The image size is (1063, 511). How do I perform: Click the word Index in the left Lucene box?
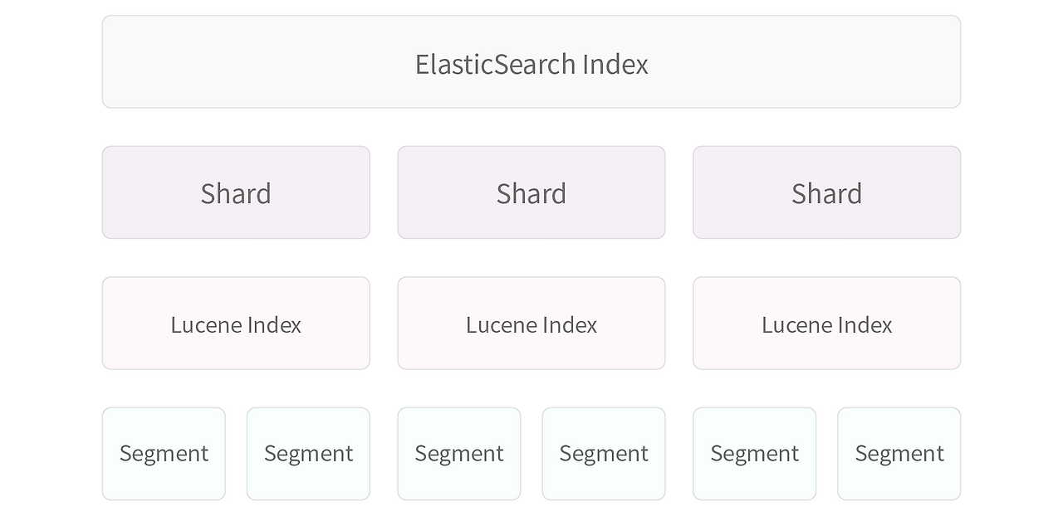(275, 324)
